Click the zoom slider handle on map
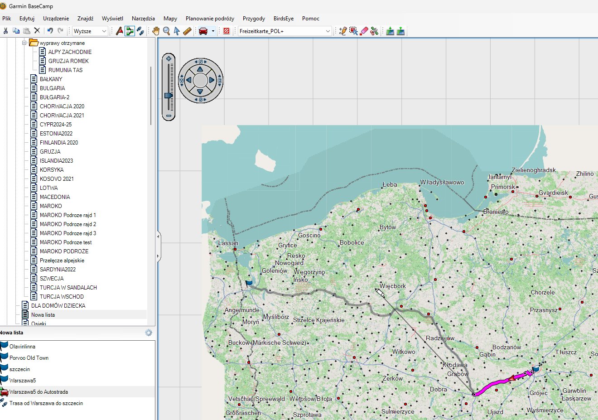Image resolution: width=598 pixels, height=420 pixels. coord(169,96)
